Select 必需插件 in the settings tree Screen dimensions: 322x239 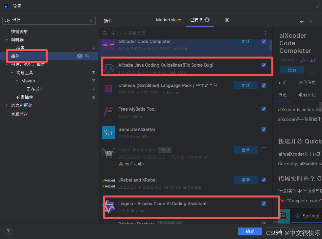[x=25, y=97]
